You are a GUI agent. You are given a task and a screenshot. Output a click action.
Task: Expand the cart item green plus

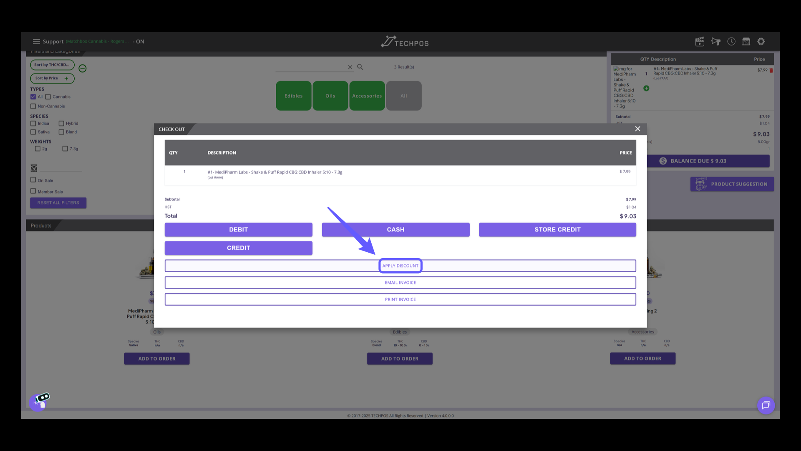(x=646, y=89)
